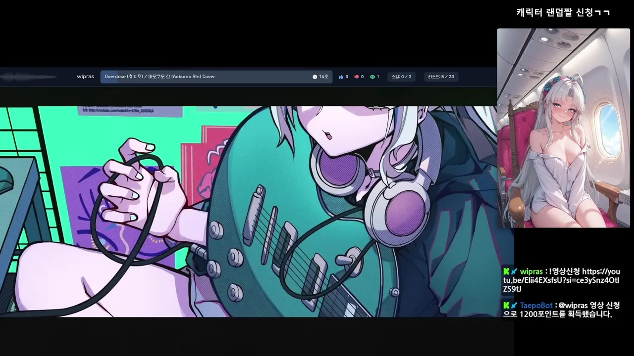The width and height of the screenshot is (634, 356).
Task: Click the anime girl airplane image
Action: pos(563,128)
